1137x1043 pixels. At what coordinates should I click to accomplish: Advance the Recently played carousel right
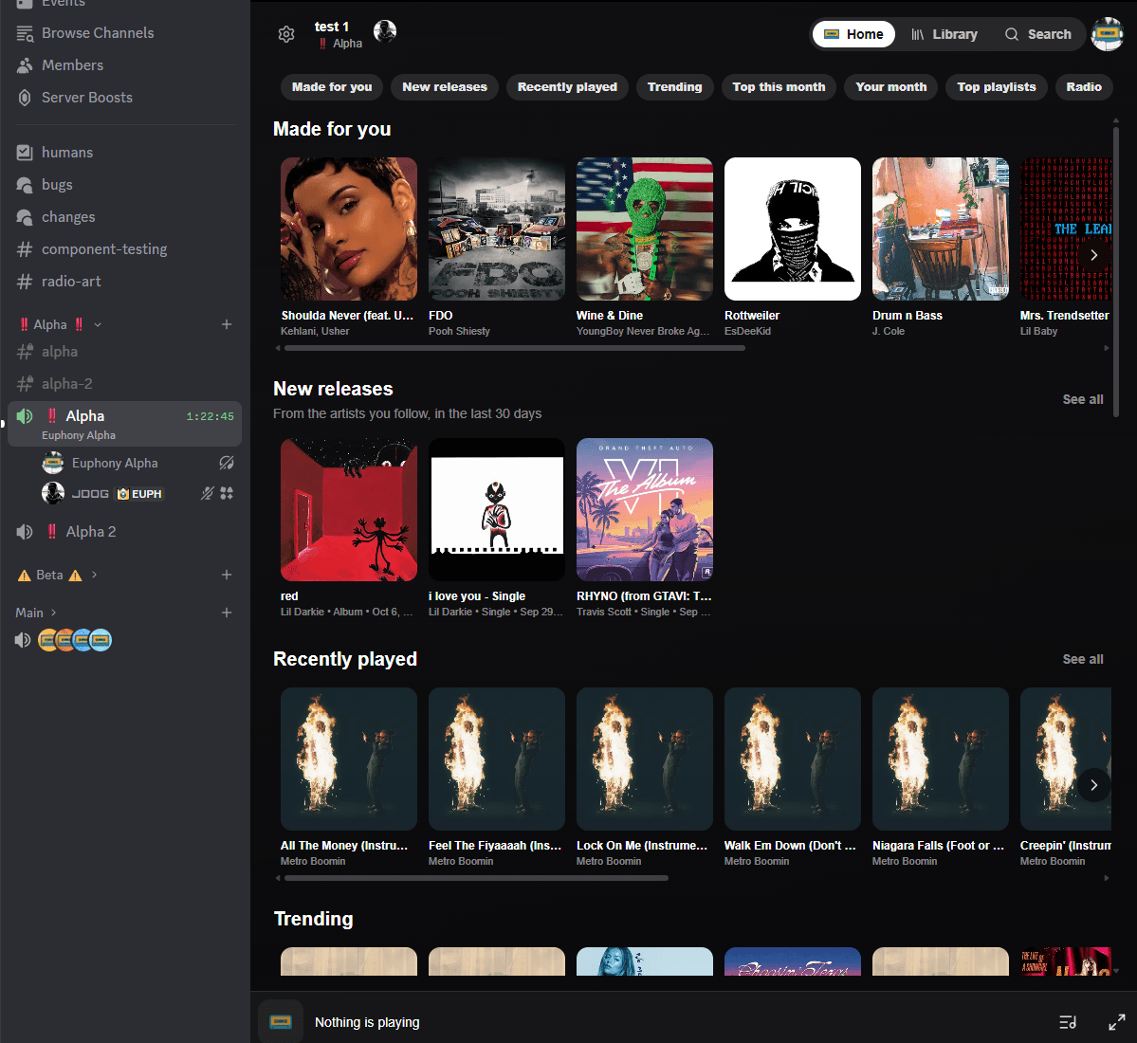click(1093, 785)
